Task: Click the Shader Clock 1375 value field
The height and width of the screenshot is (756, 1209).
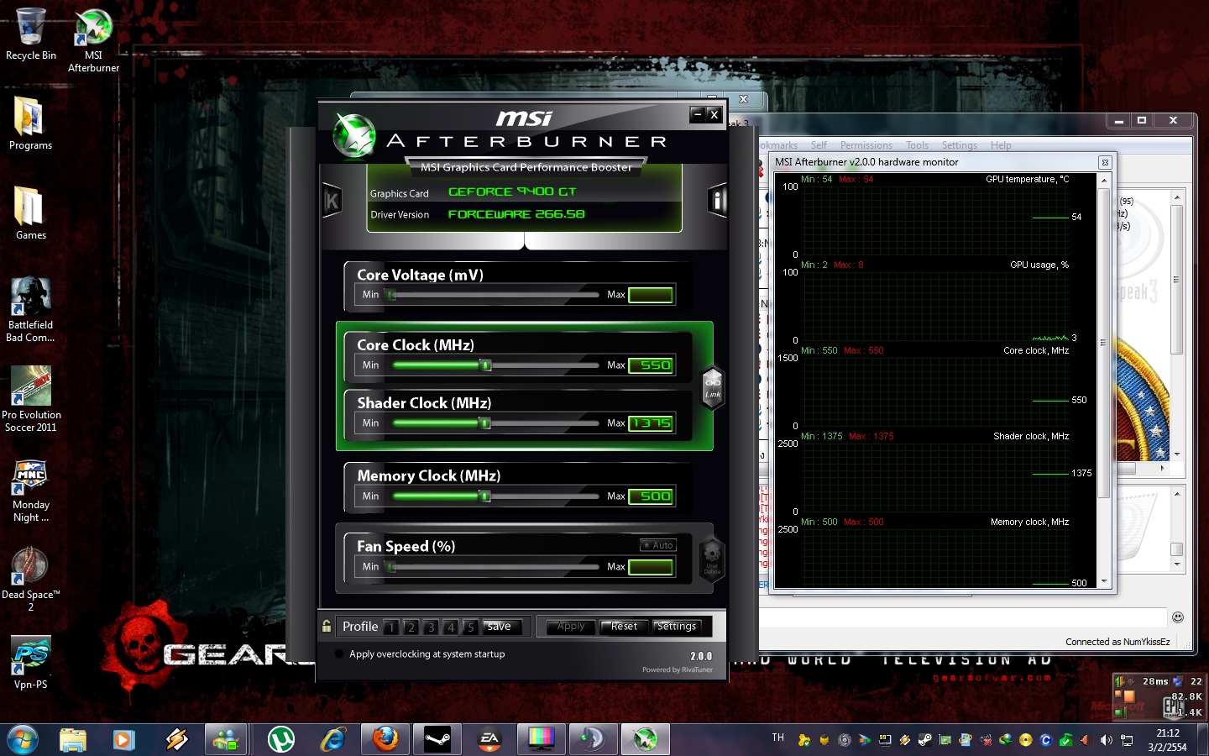Action: point(651,423)
